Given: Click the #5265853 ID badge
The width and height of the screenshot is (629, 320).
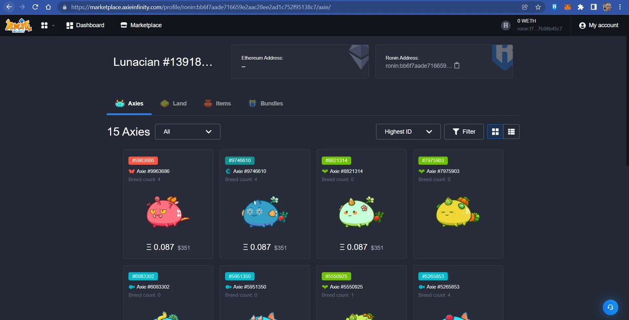Looking at the screenshot, I should (433, 276).
